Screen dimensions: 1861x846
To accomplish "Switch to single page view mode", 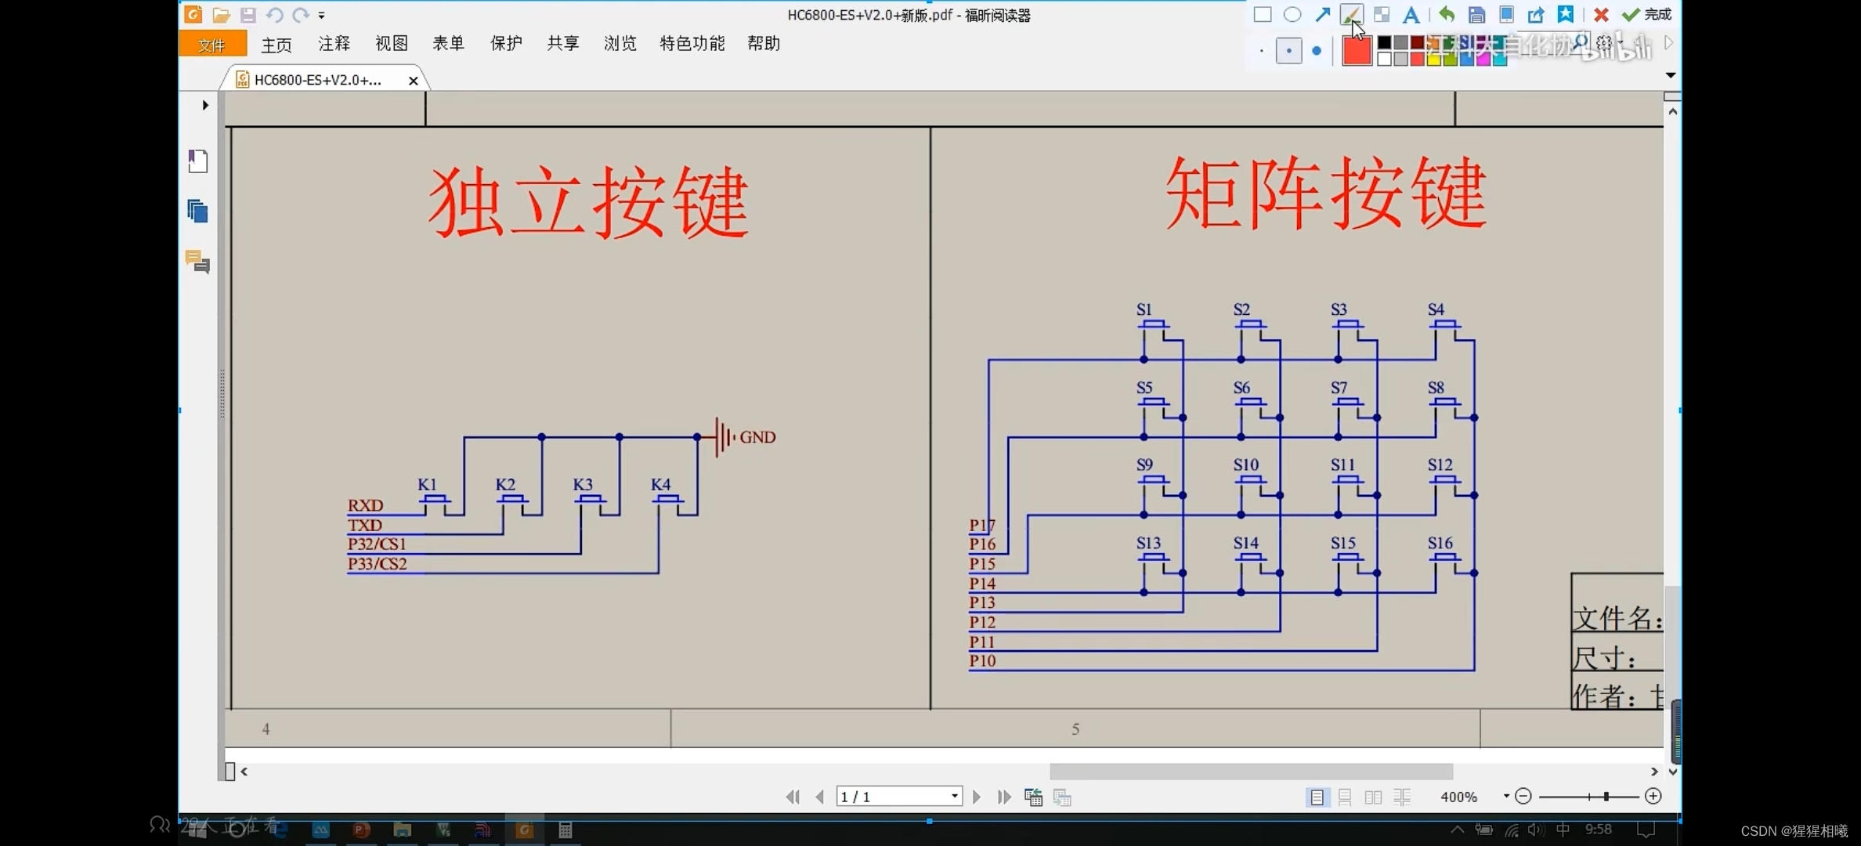I will point(1317,797).
